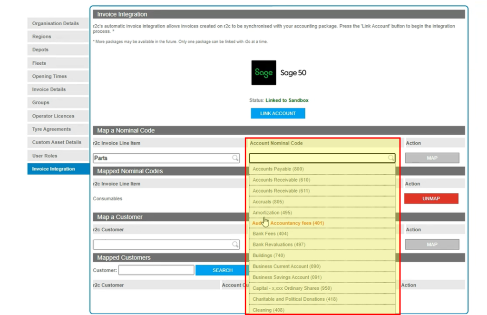Screen dimensions: 487x315
Task: Click inside the Customer input field
Action: tap(156, 270)
